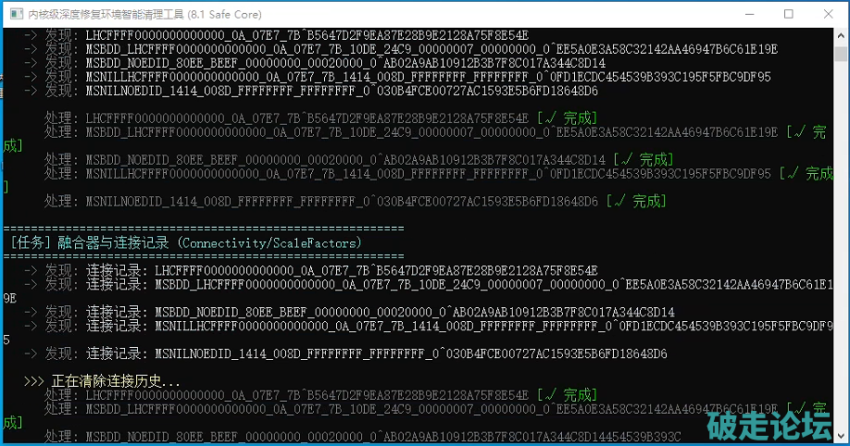Close the cleanup tool window
Viewport: 850px width, 446px height.
(x=830, y=15)
